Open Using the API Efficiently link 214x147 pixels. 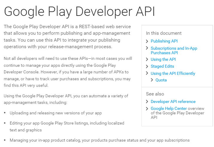173,73
